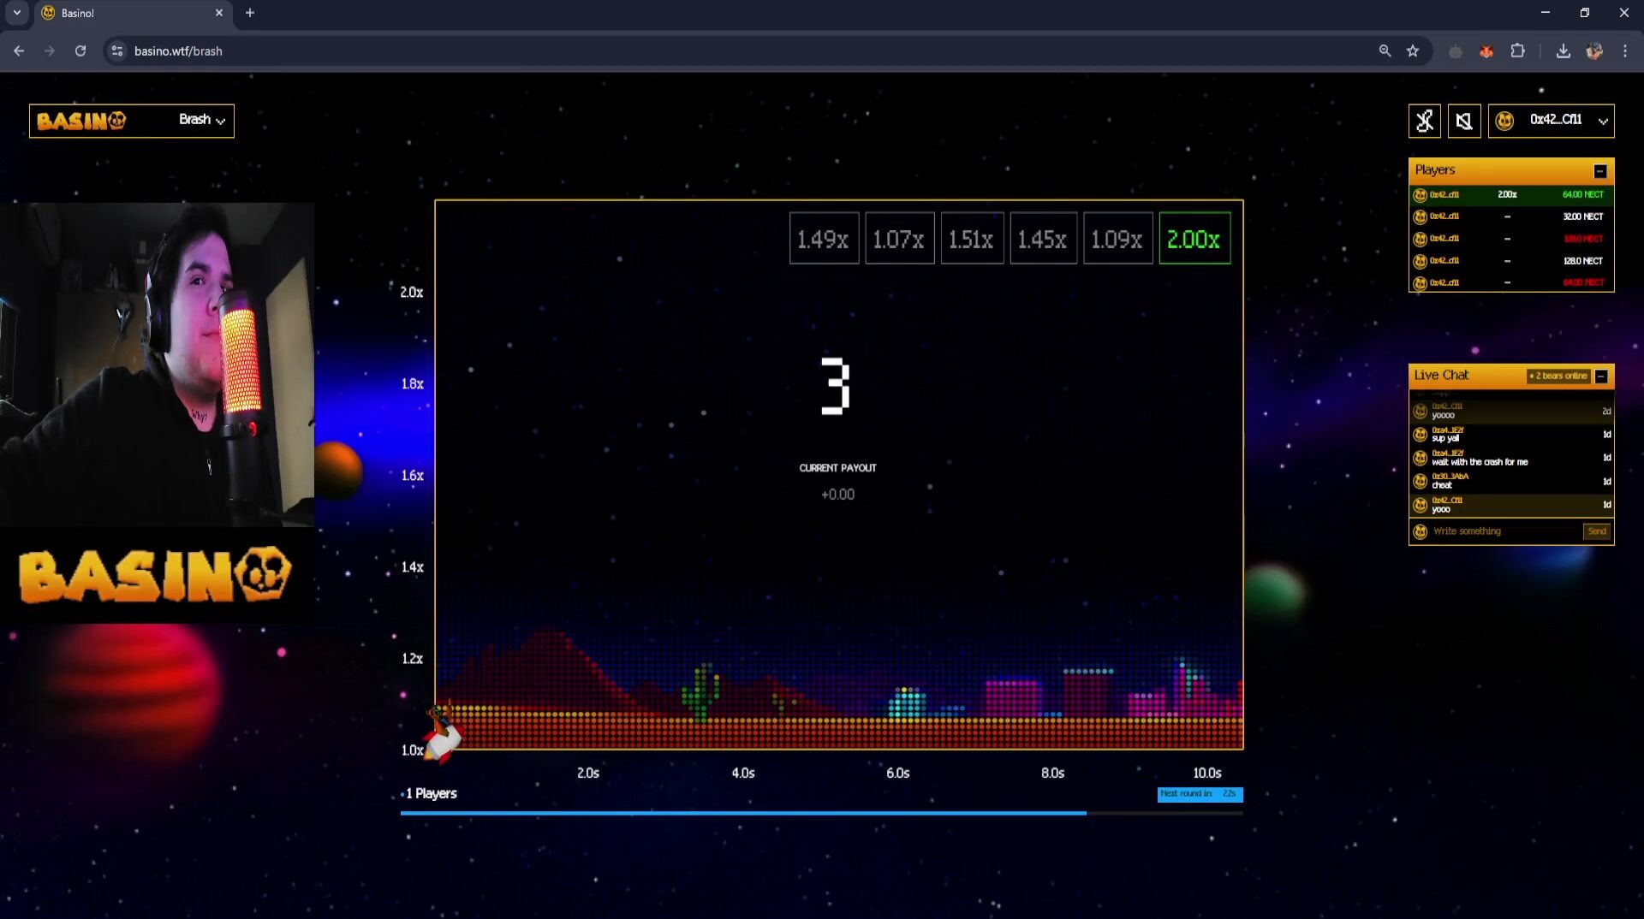
Task: Open the 0x42...Cf11 wallet dropdown
Action: [x=1551, y=121]
